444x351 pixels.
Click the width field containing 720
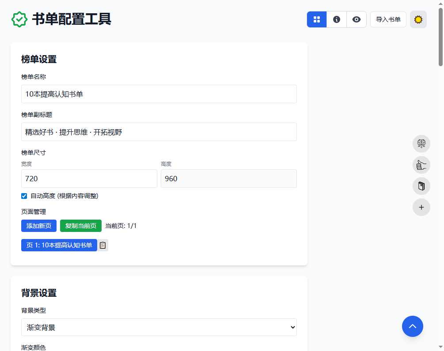pos(88,179)
